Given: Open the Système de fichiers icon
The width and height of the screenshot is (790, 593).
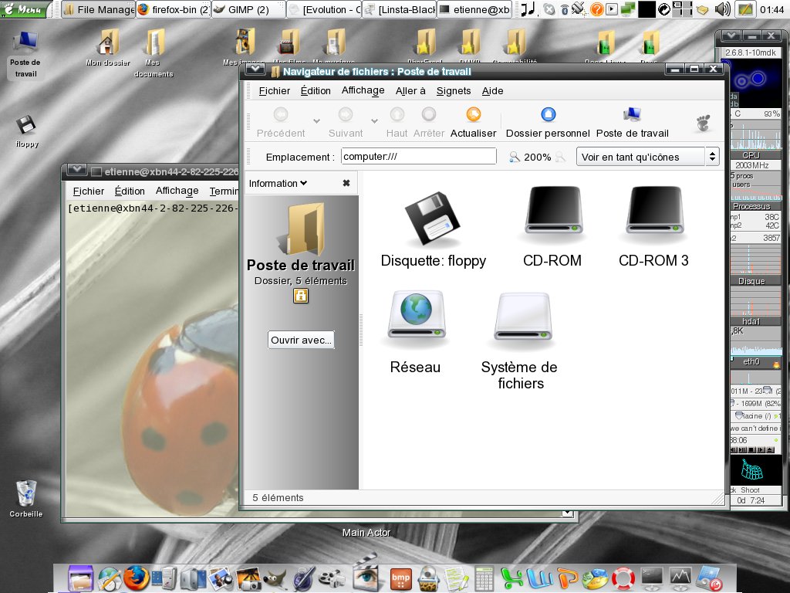Looking at the screenshot, I should (522, 317).
